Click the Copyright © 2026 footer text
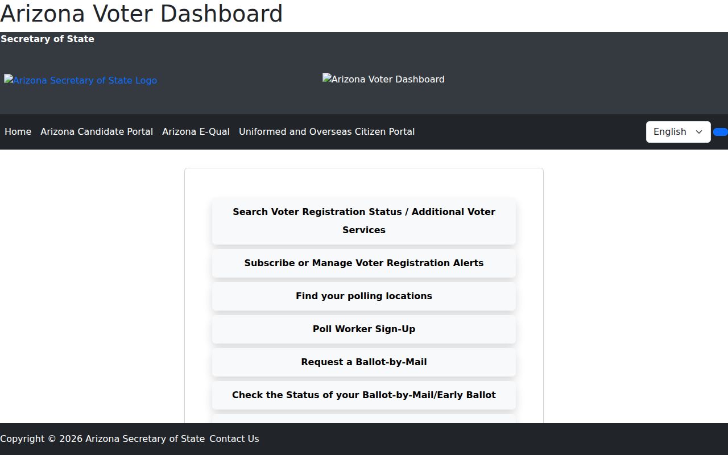Image resolution: width=728 pixels, height=455 pixels. coord(102,439)
